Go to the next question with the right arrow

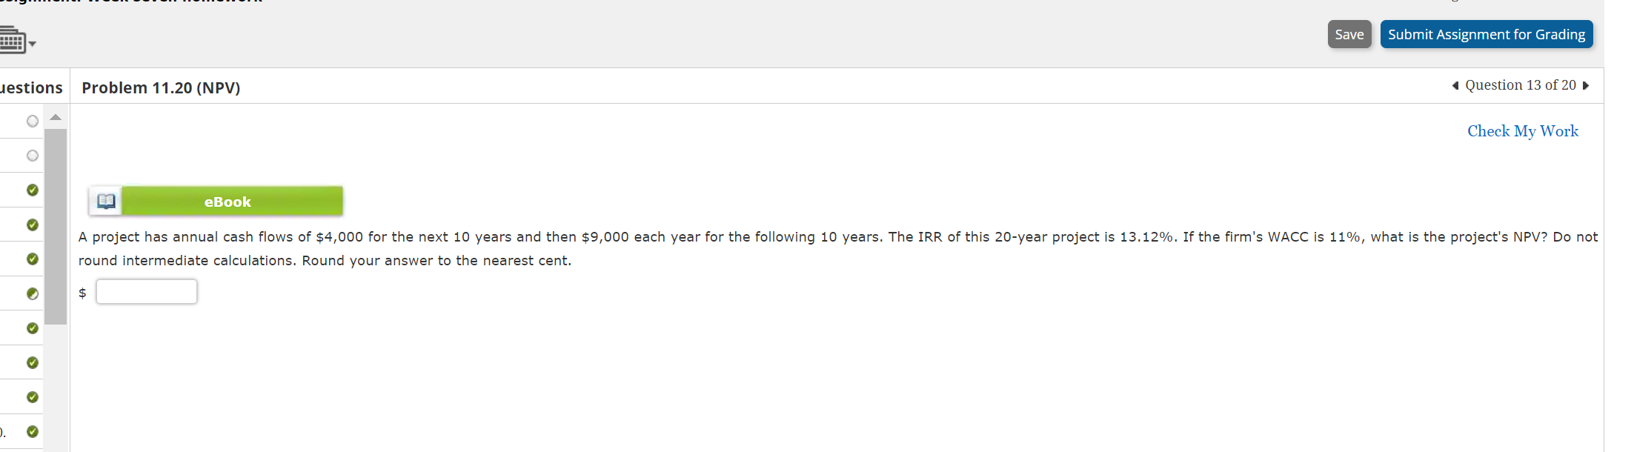point(1585,85)
